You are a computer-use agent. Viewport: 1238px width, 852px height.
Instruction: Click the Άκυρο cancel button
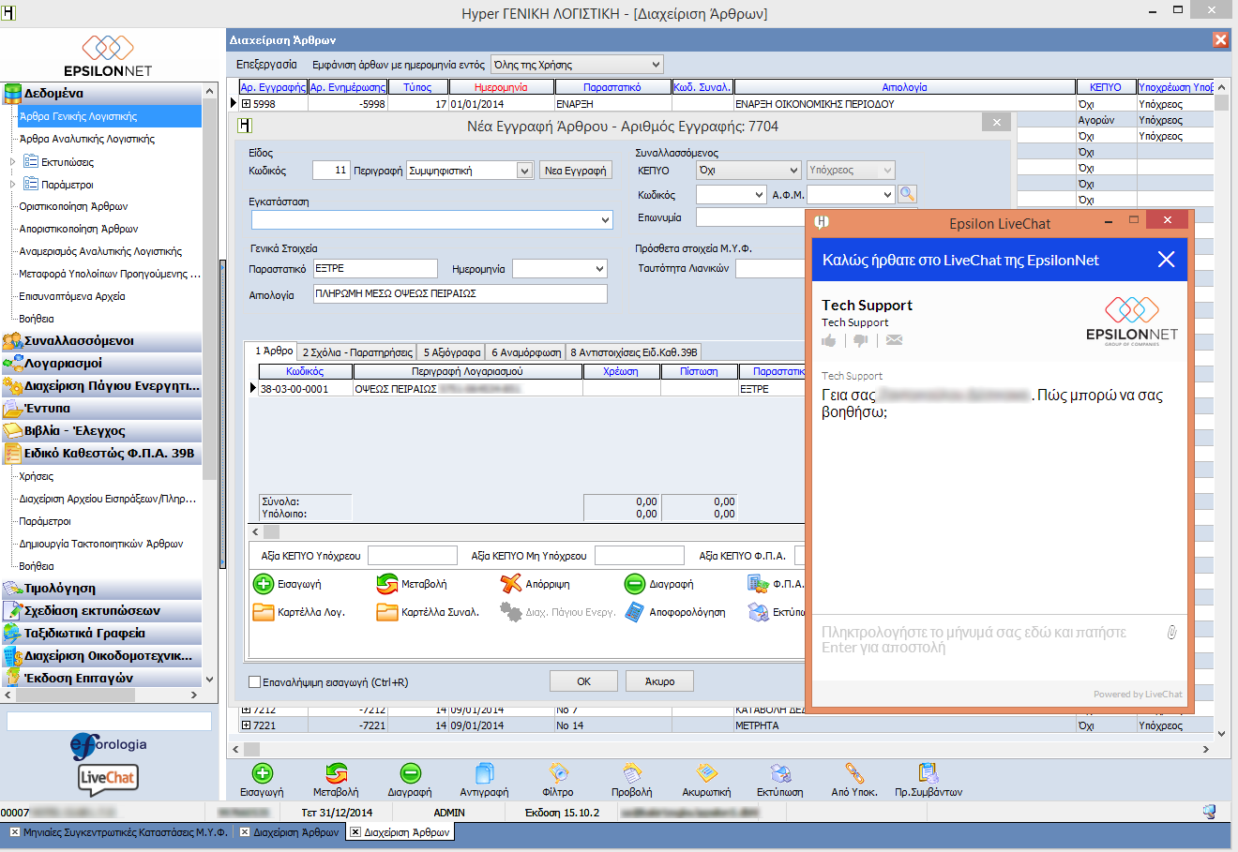[659, 681]
